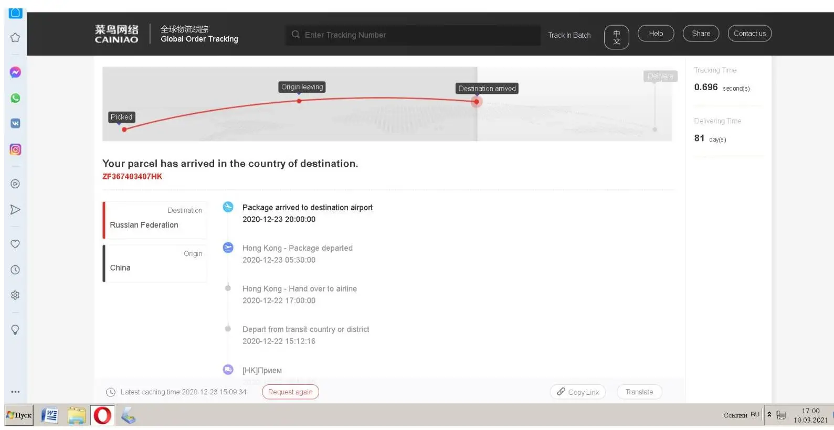
Task: Click the network tray icon near the clock
Action: click(781, 415)
